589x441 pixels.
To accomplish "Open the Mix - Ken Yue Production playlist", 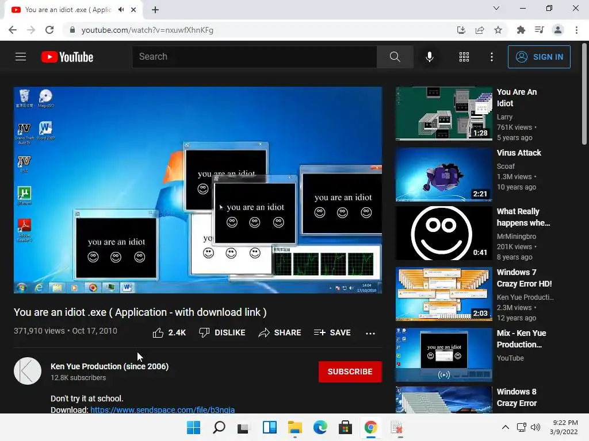I will point(443,355).
